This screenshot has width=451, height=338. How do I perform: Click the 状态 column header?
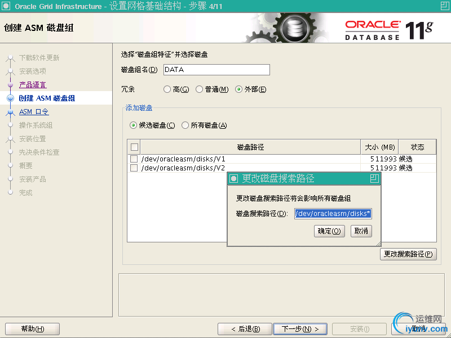point(417,147)
